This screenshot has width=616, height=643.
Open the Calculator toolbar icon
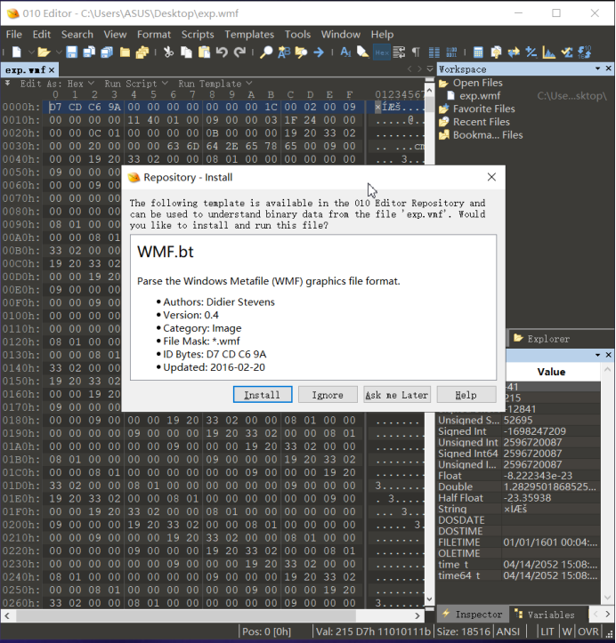(478, 52)
